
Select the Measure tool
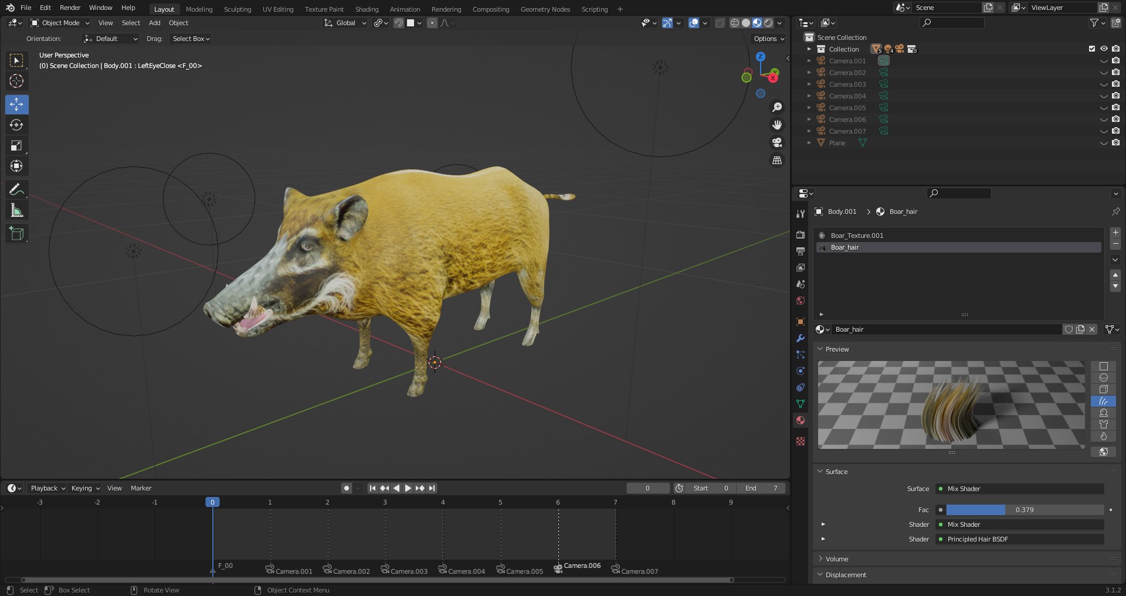coord(16,210)
